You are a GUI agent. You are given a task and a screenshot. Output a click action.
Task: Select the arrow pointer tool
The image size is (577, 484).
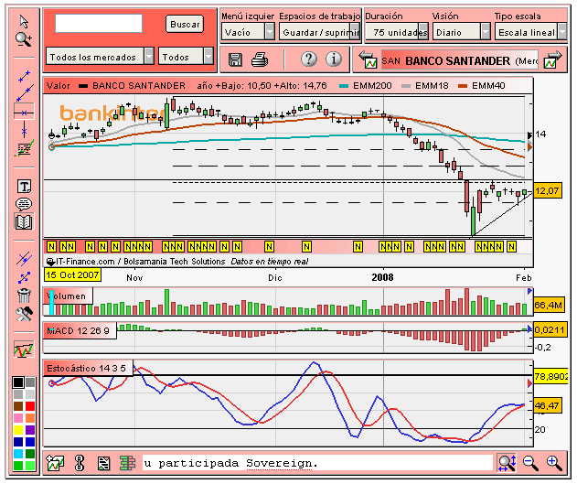click(24, 22)
